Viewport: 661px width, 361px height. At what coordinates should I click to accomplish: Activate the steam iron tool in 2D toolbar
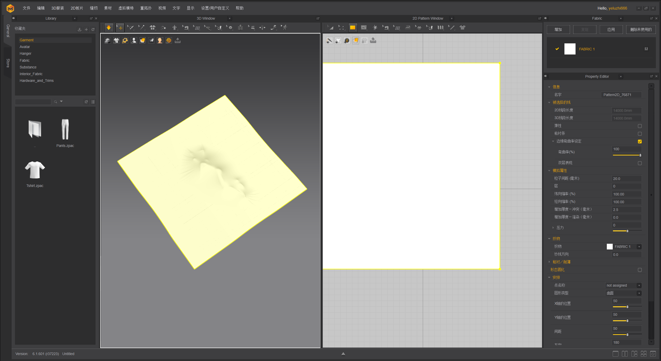[408, 28]
